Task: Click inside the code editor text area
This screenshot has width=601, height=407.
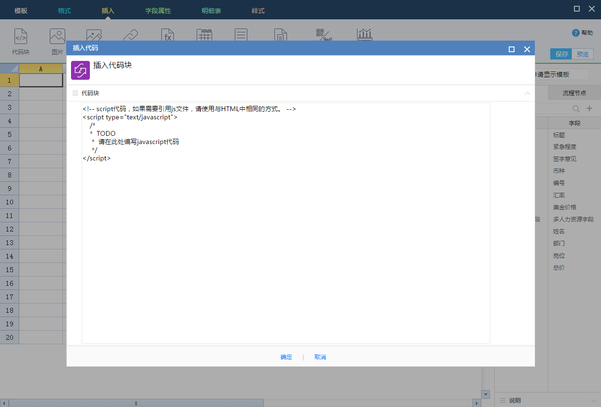Action: (x=286, y=223)
